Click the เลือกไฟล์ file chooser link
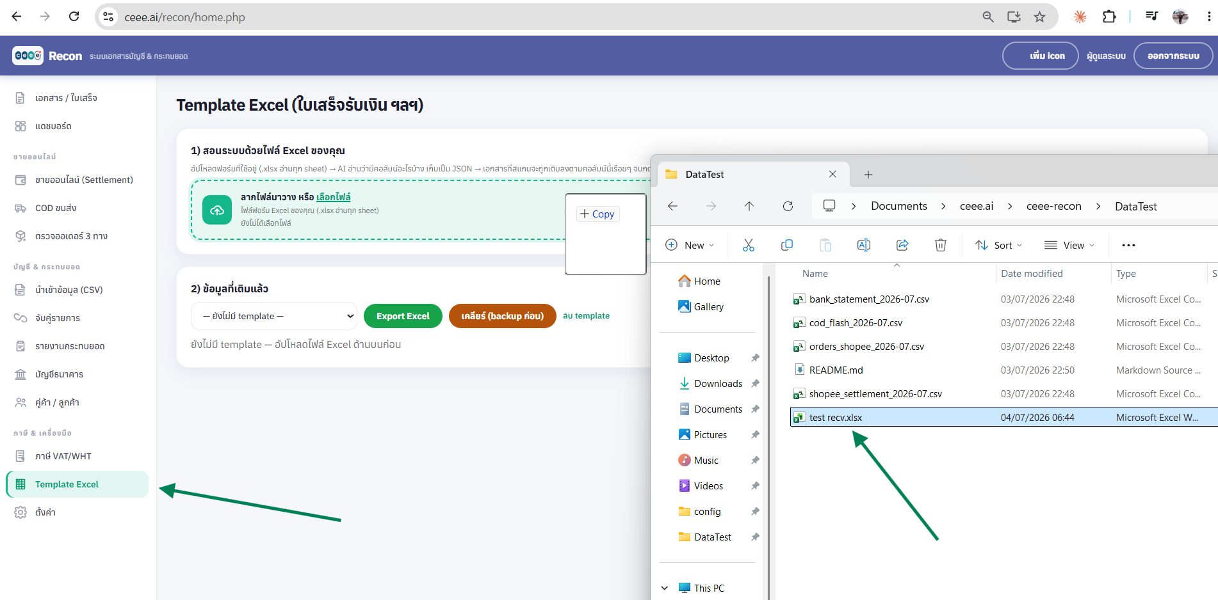The image size is (1218, 600). point(334,197)
